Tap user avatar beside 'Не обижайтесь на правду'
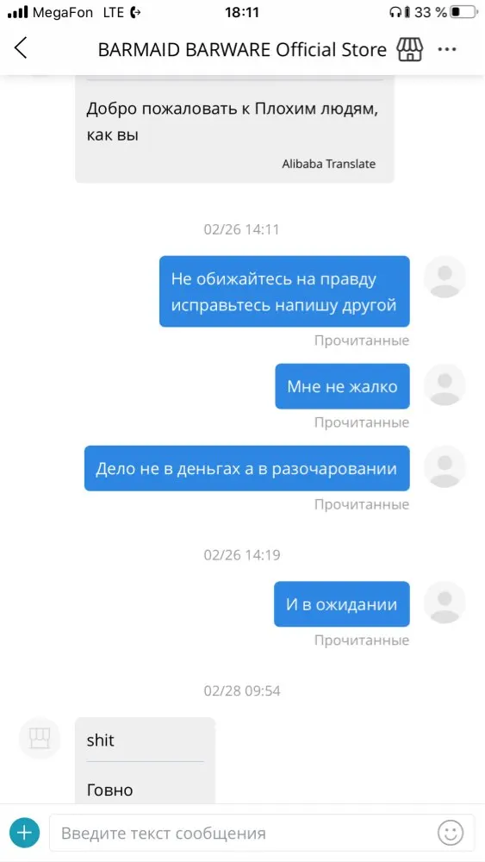Viewport: 485px width, 862px height. coord(445,277)
